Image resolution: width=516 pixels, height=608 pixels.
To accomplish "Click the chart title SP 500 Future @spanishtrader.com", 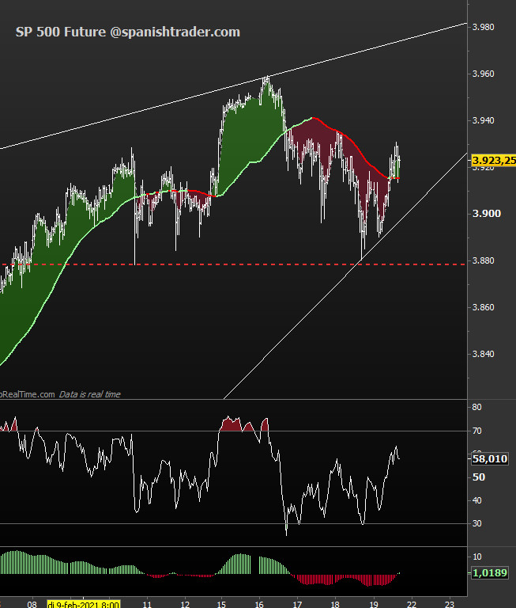I will click(x=128, y=32).
